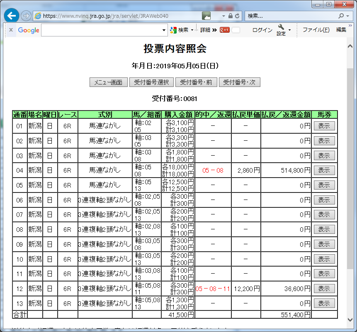
Task: Click the browser forward arrow button
Action: [26, 16]
